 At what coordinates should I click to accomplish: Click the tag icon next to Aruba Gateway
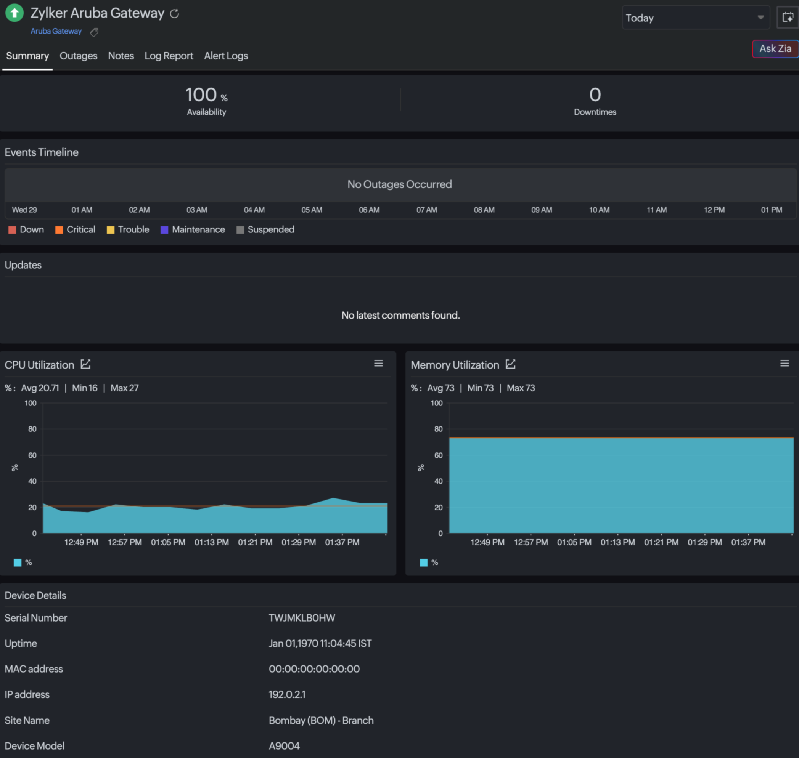(94, 32)
